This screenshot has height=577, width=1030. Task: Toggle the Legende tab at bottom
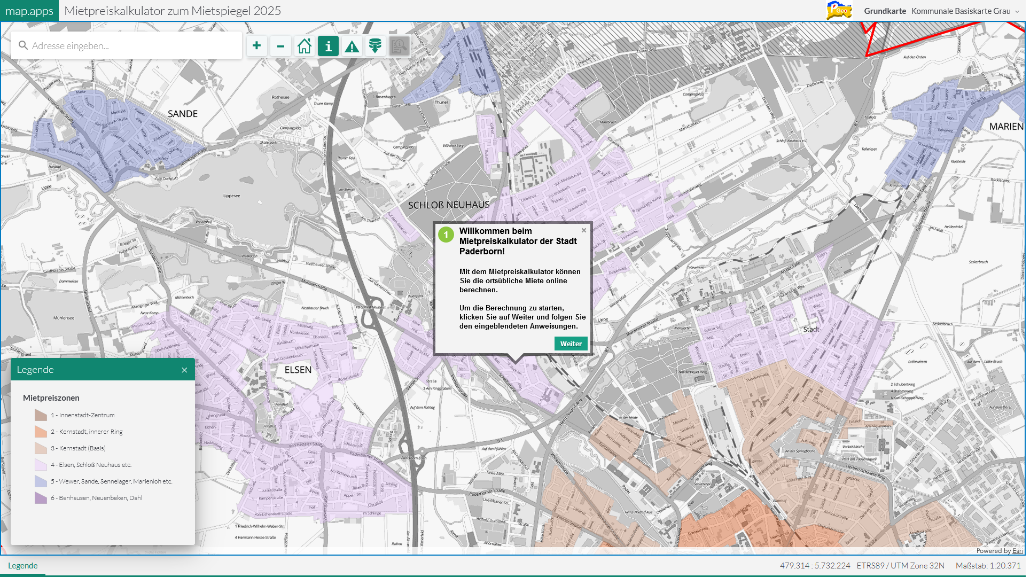[x=23, y=565]
